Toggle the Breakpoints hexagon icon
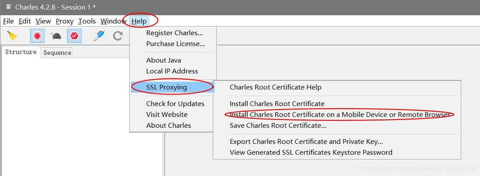This screenshot has width=480, height=176. pyautogui.click(x=74, y=36)
